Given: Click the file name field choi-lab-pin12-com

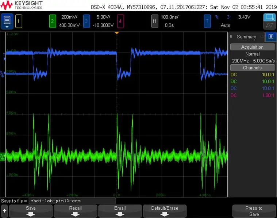Looking at the screenshot, I should coord(72,201).
